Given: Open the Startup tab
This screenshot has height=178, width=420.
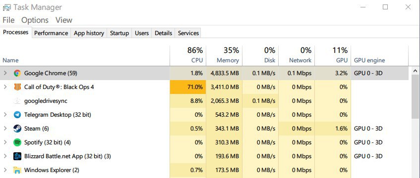Looking at the screenshot, I should point(120,33).
